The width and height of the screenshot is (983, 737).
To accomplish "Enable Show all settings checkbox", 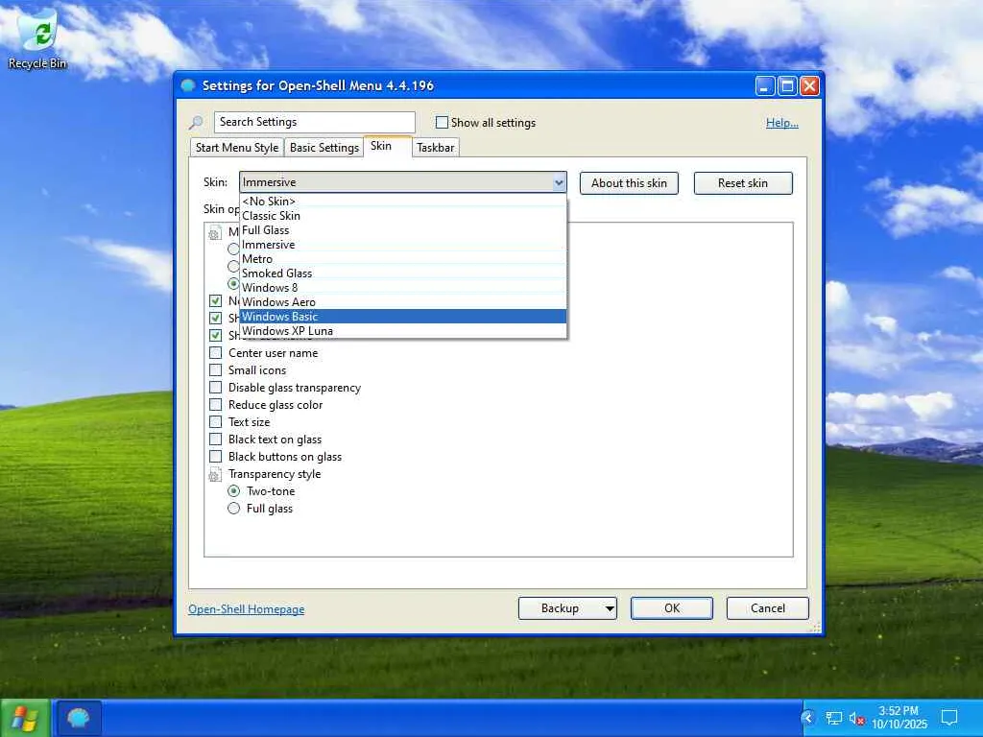I will click(x=442, y=122).
